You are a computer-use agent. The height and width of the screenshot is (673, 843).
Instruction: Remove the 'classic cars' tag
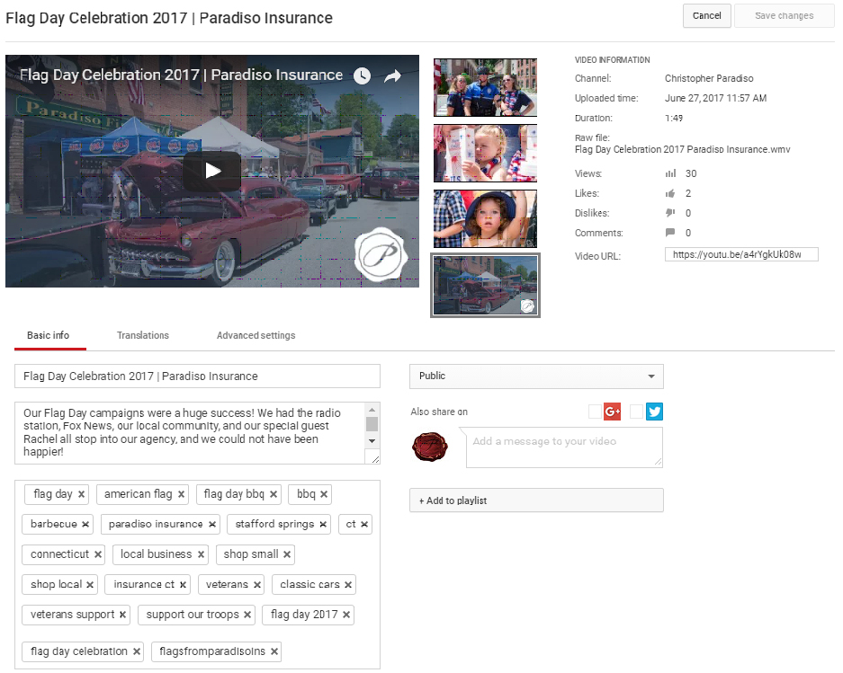tap(348, 584)
